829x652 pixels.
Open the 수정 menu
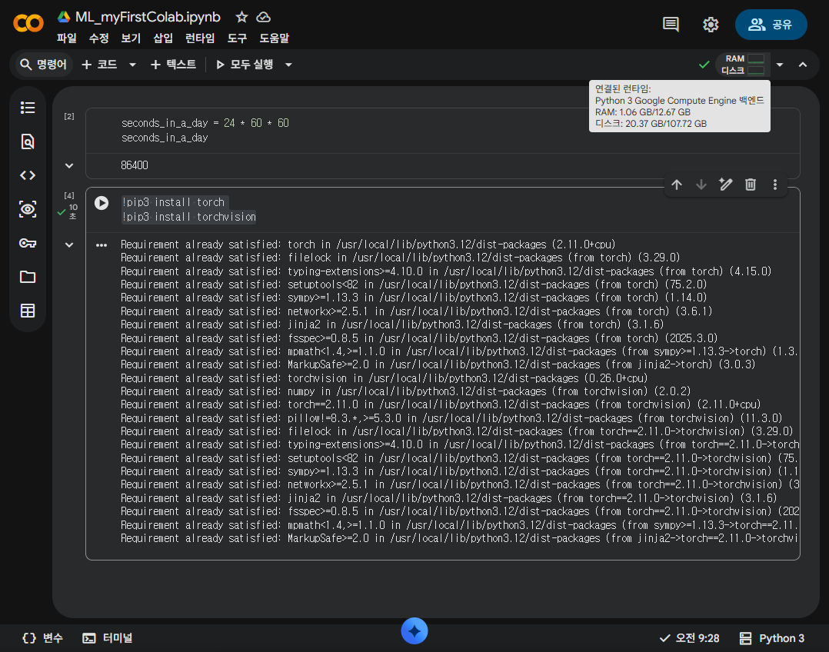99,38
